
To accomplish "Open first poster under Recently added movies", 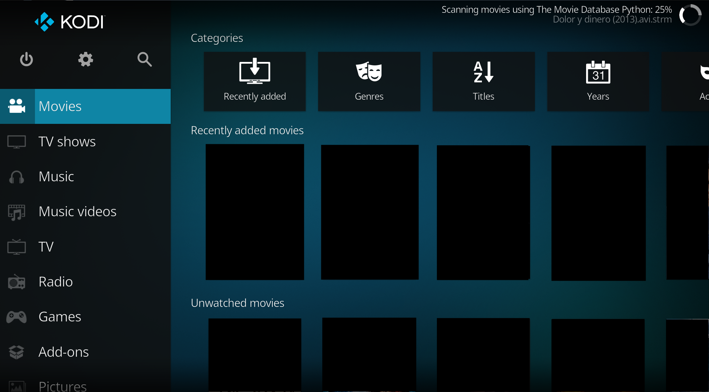I will [255, 212].
